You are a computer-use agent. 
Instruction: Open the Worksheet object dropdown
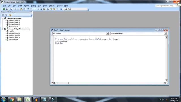tap(107, 33)
